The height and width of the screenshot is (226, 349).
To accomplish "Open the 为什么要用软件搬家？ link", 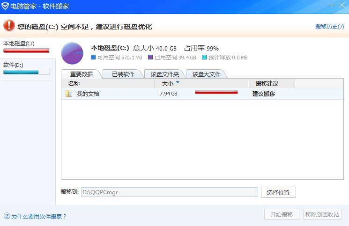I will (39, 216).
